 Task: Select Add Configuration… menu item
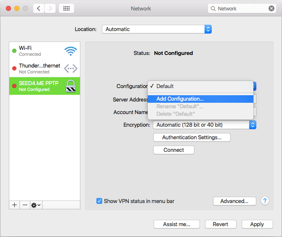(180, 99)
